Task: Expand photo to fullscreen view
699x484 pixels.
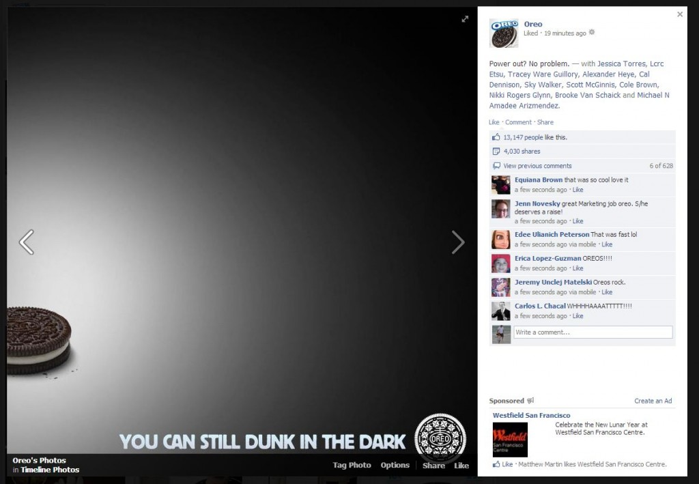Action: tap(465, 19)
